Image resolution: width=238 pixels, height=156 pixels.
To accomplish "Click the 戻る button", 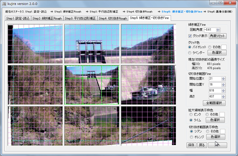I will click(x=202, y=145).
